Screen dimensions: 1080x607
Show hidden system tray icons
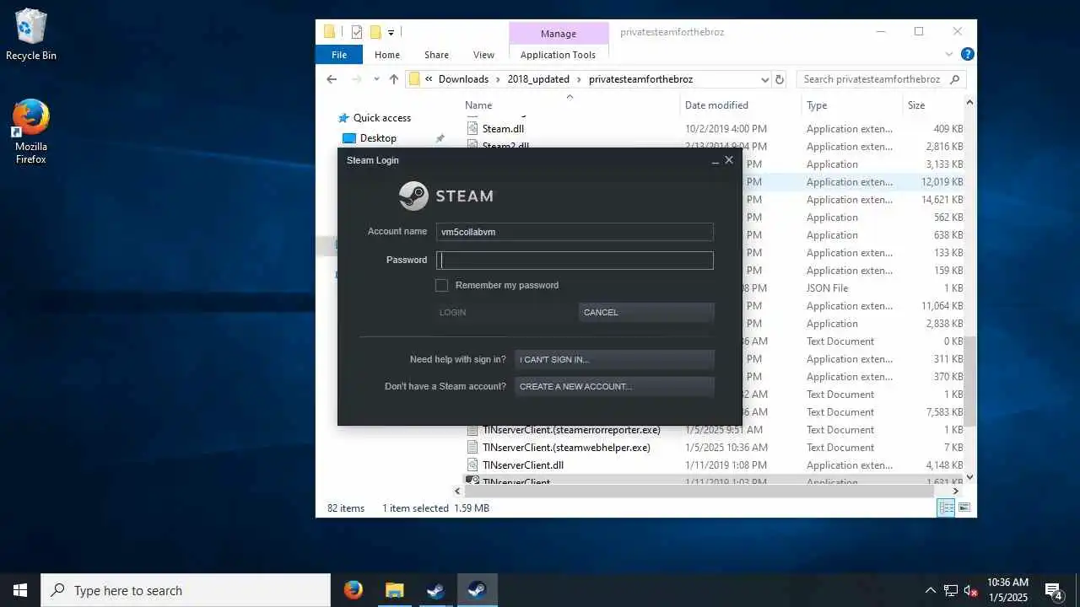click(931, 590)
